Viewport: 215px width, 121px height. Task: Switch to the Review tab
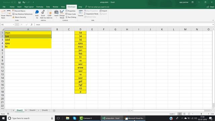tap(55, 7)
